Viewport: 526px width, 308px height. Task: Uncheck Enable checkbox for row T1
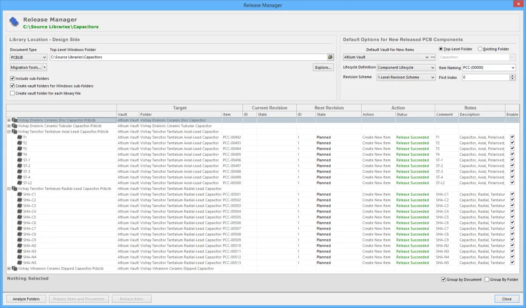point(512,137)
